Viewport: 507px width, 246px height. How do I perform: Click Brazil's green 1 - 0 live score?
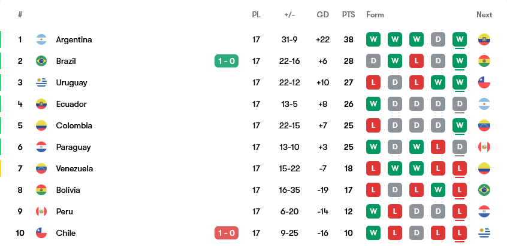pos(227,61)
